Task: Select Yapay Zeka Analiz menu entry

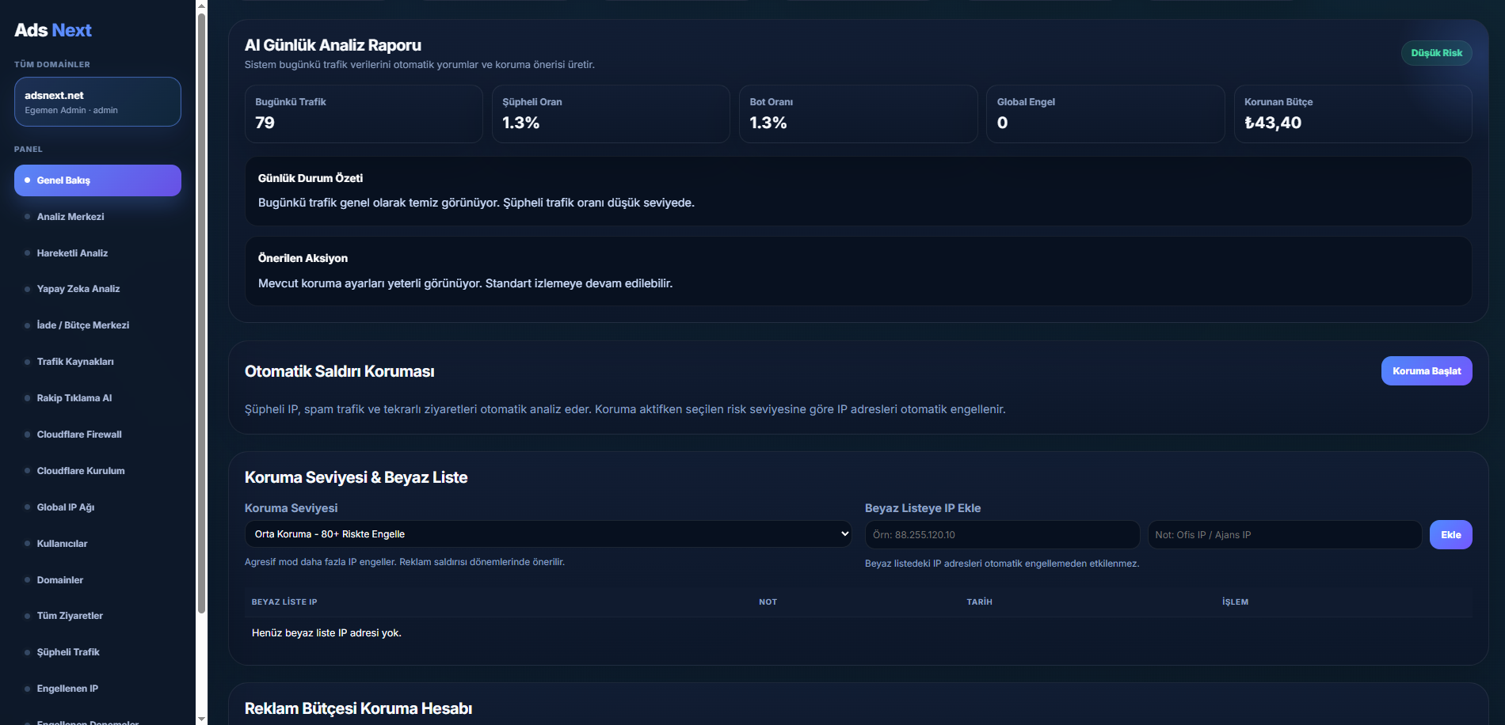Action: click(97, 289)
